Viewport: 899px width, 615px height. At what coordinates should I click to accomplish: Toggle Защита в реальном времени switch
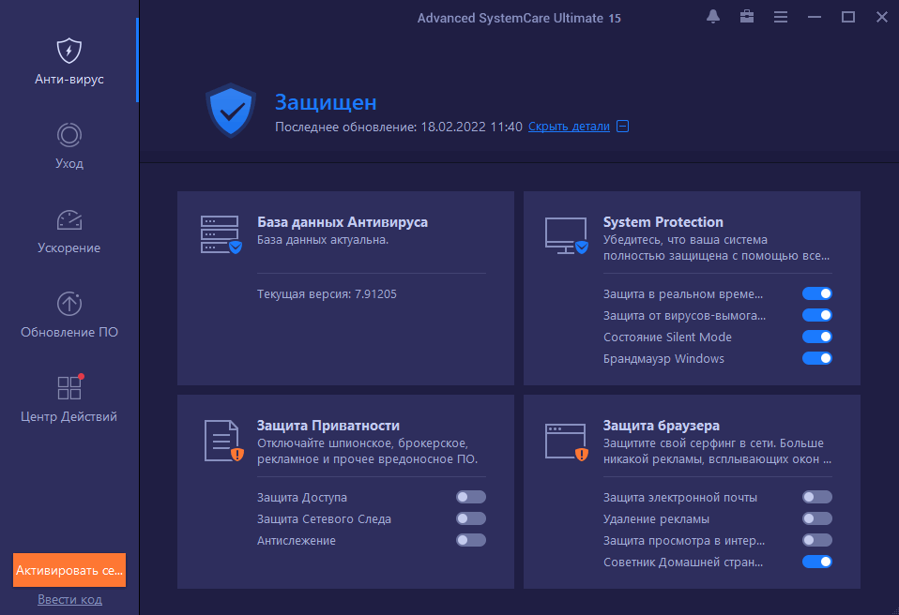817,293
